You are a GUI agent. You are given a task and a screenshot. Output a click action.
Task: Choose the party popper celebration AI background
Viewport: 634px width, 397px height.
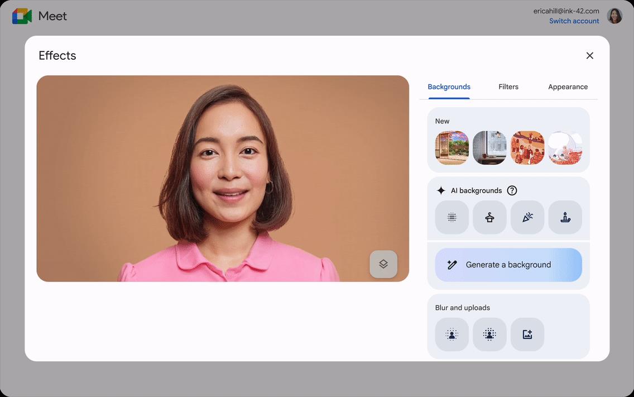pos(527,218)
